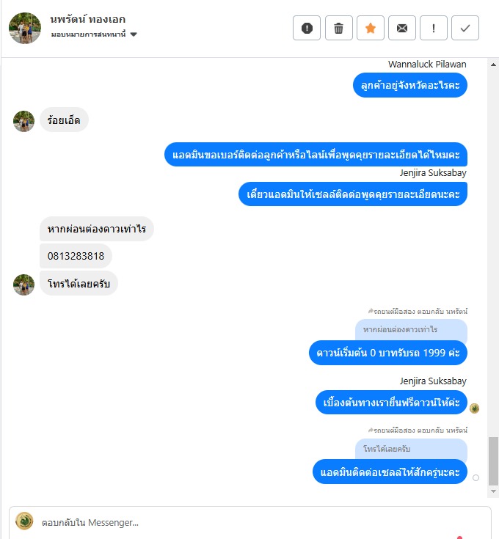Mark conversation done with checkmark icon
This screenshot has width=499, height=539.
(x=465, y=28)
